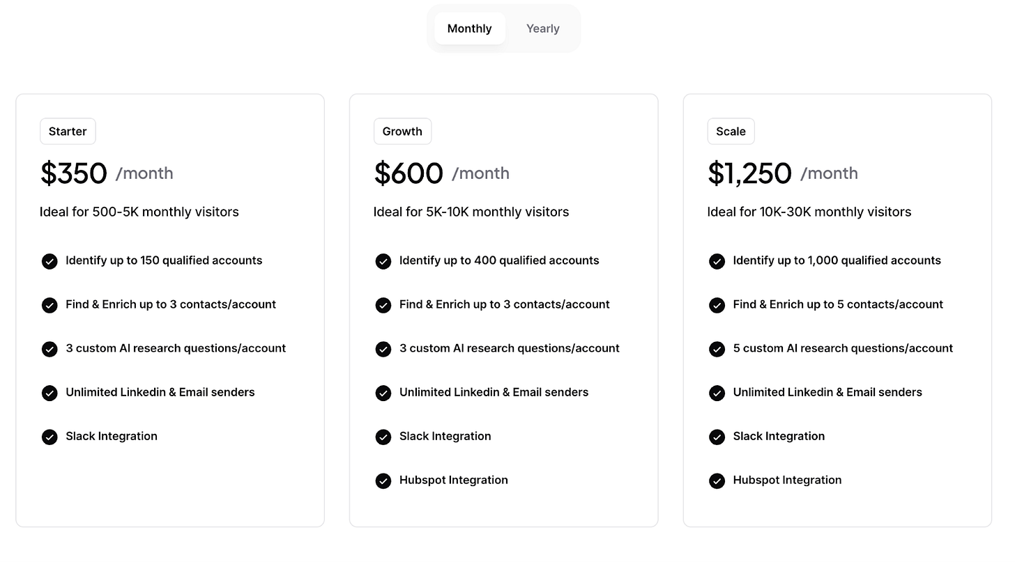Click Scale plan Hubspot Integration checkmark icon
Screen dimensions: 1015x562
(717, 481)
